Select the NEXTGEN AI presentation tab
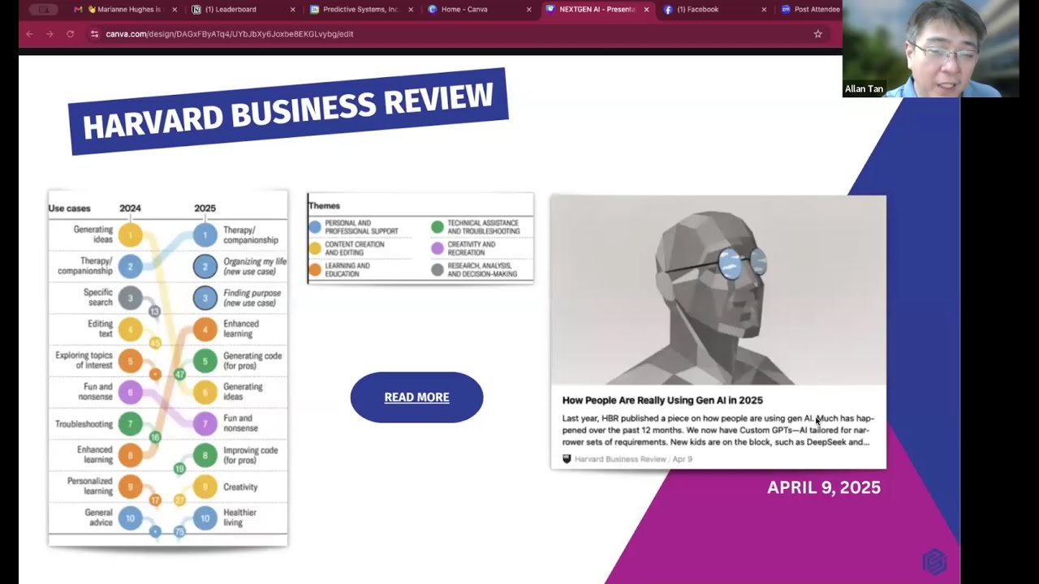Viewport: 1039px width, 584px height. (597, 10)
